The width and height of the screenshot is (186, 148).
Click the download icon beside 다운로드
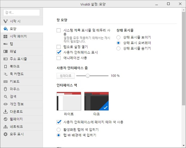pos(5,112)
